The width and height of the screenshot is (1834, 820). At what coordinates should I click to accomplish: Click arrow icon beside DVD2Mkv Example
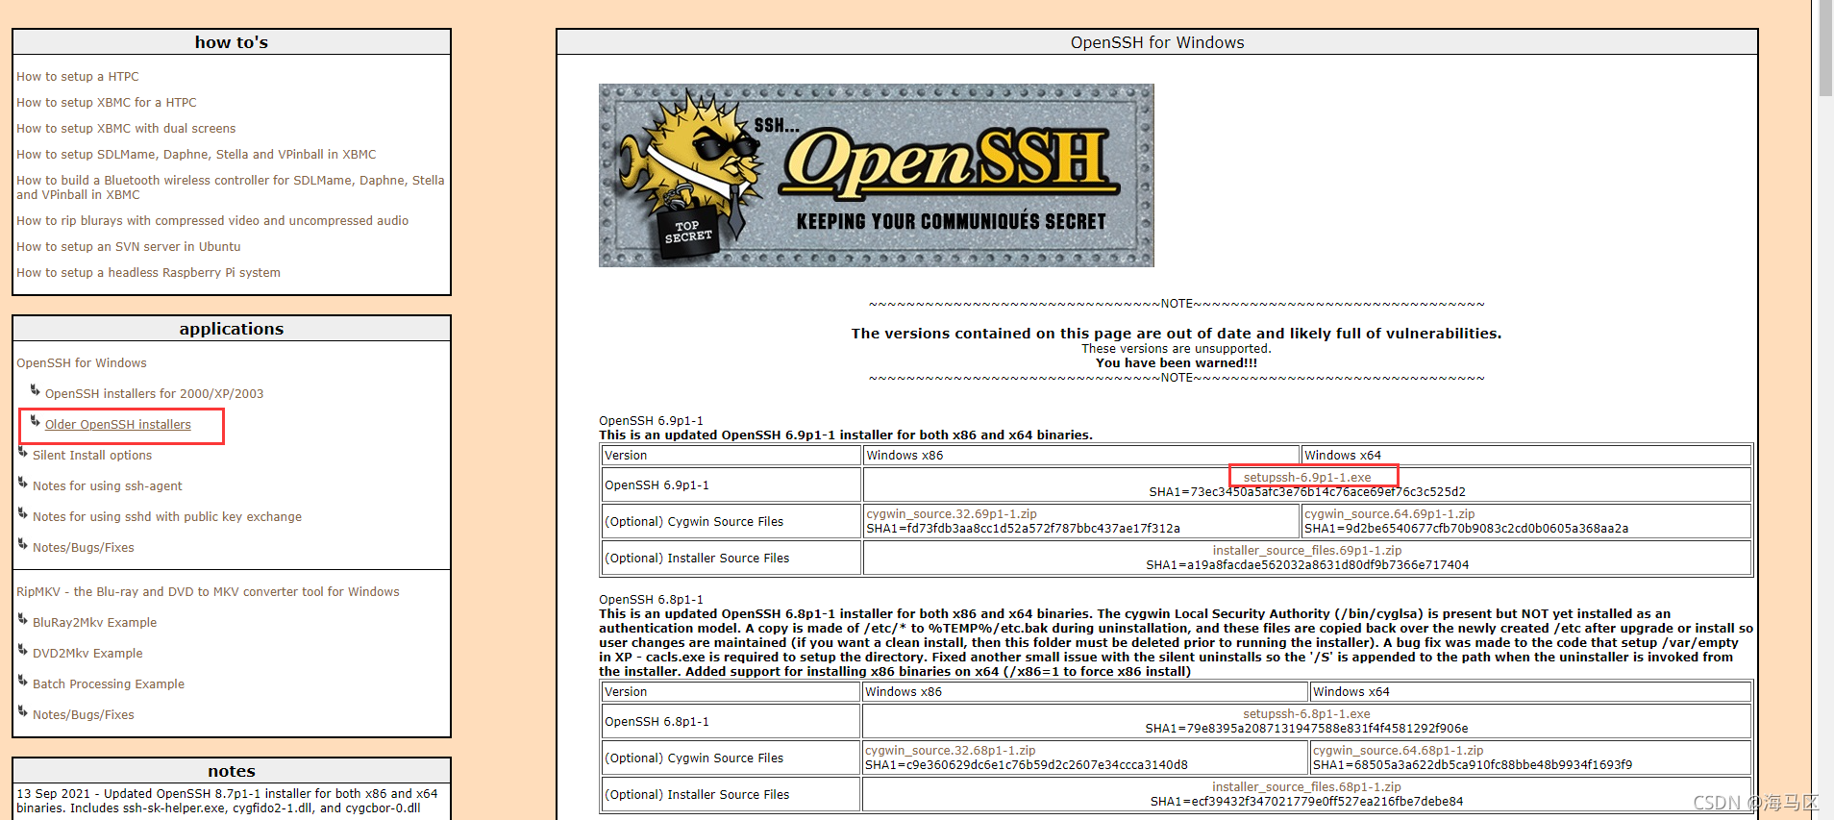23,650
